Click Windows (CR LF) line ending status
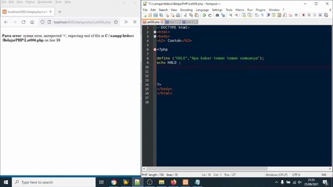The height and width of the screenshot is (187, 333). [x=276, y=175]
